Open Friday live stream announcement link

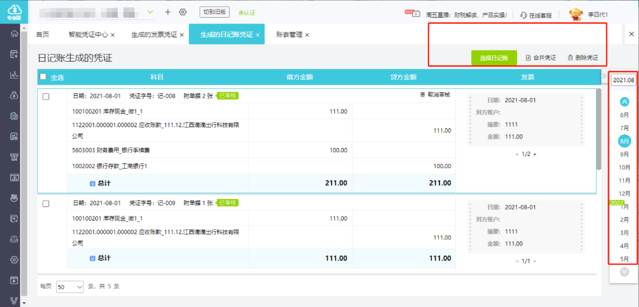[467, 15]
